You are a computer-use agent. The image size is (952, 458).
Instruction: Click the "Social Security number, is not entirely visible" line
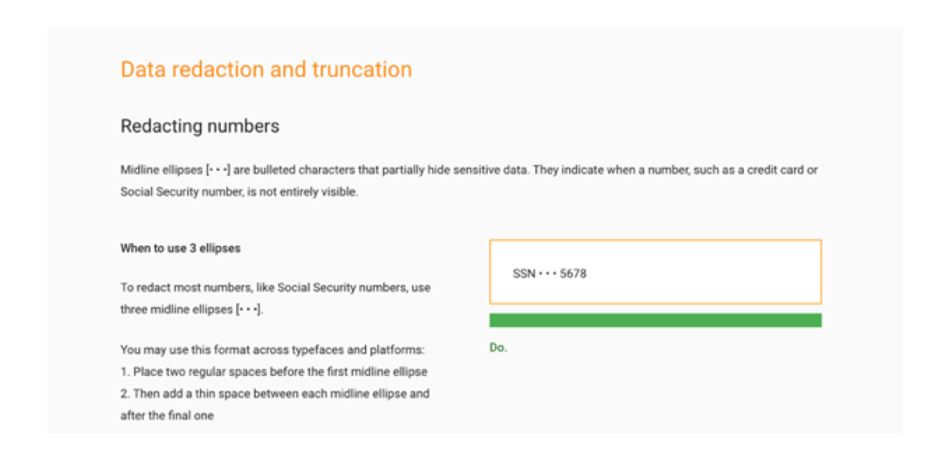click(239, 192)
